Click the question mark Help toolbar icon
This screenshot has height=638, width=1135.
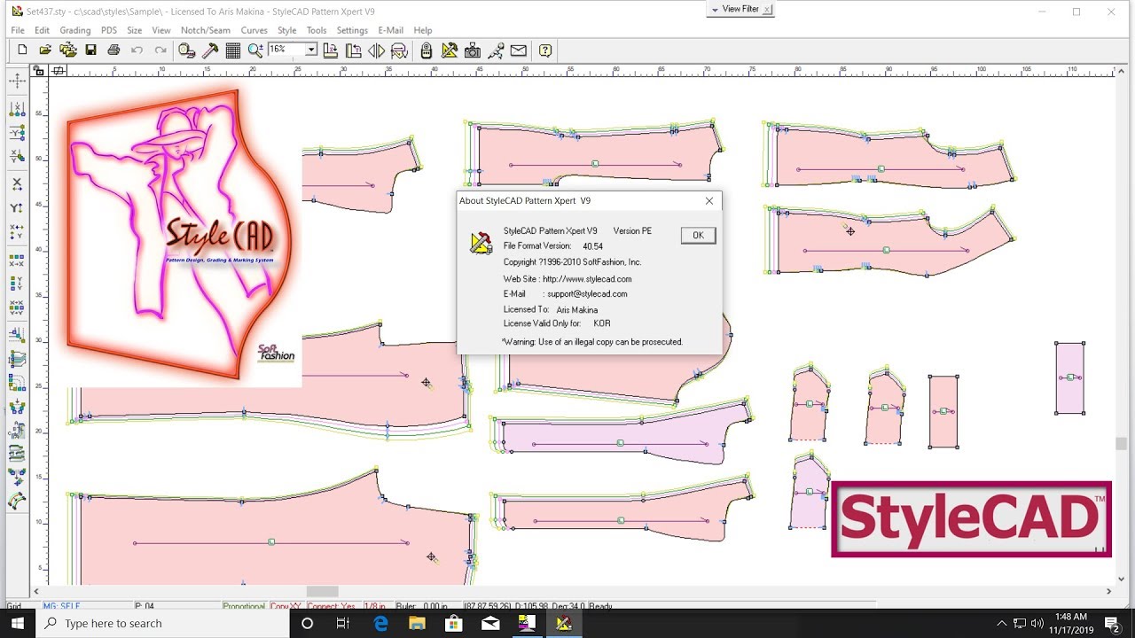[545, 51]
